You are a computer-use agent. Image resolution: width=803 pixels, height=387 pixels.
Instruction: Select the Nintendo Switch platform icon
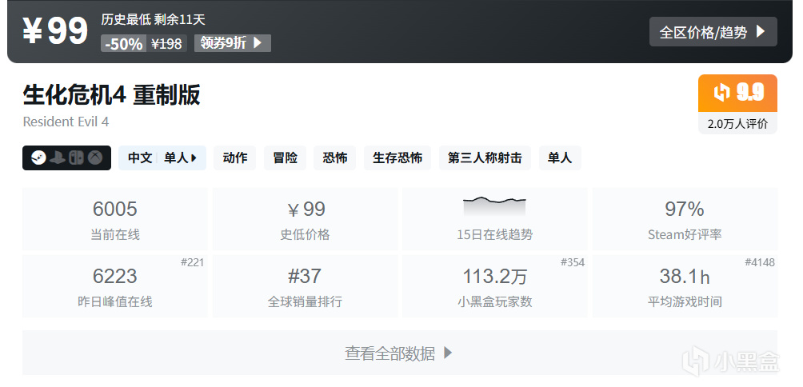(76, 158)
